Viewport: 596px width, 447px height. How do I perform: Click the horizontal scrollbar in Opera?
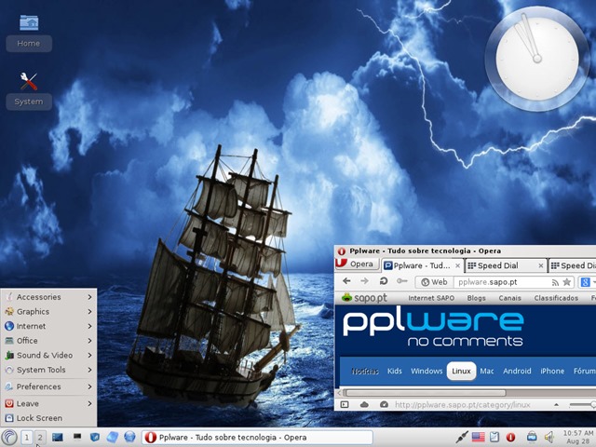click(425, 393)
